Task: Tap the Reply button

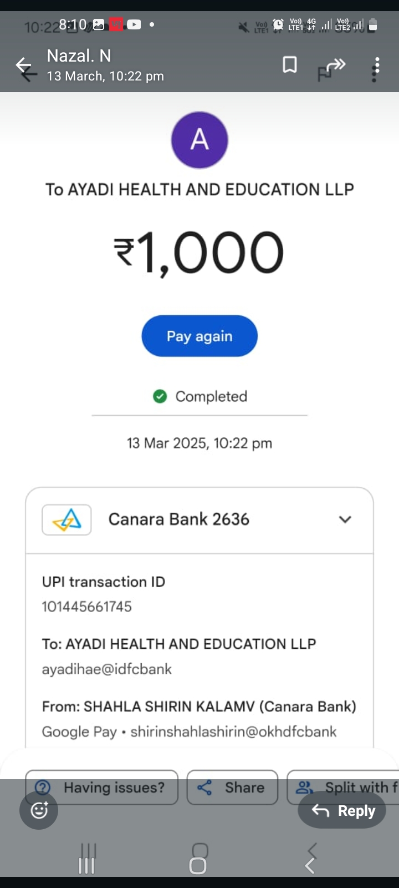Action: point(342,811)
